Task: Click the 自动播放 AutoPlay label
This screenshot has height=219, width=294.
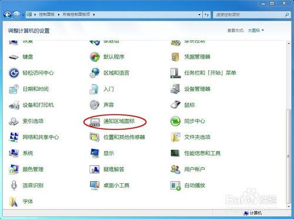Action: point(195,185)
